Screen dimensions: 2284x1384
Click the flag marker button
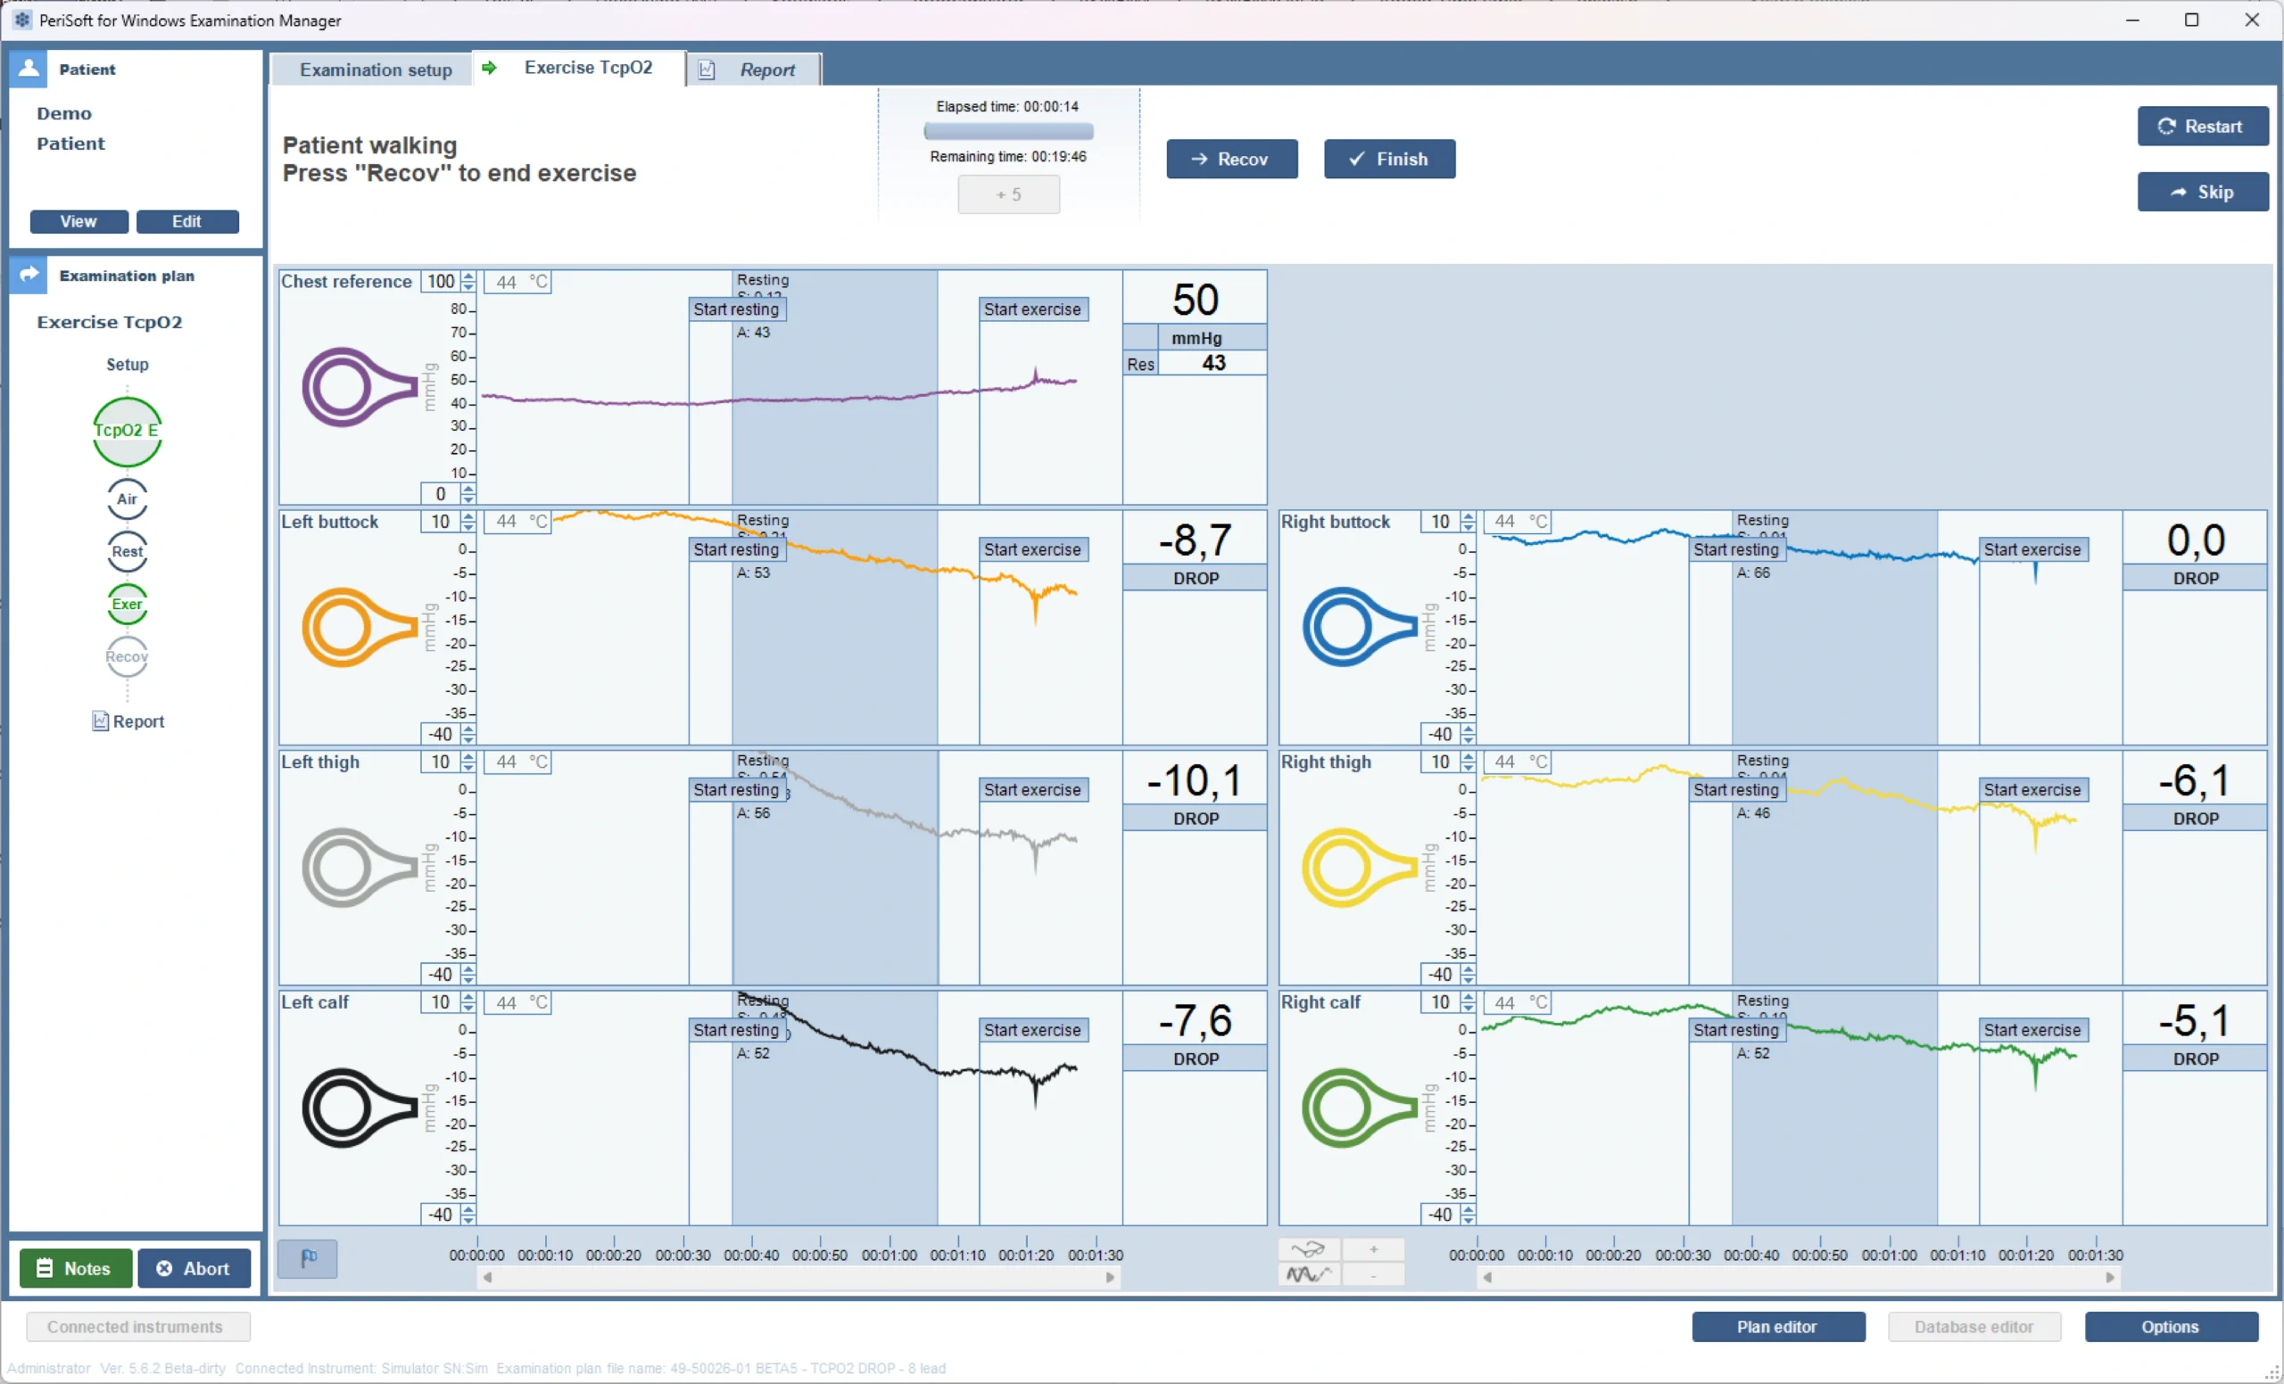pos(308,1258)
